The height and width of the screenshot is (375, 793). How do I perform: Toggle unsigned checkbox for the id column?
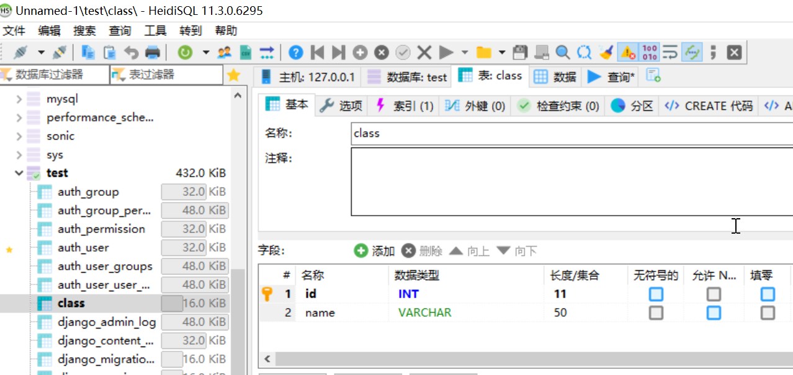coord(656,294)
